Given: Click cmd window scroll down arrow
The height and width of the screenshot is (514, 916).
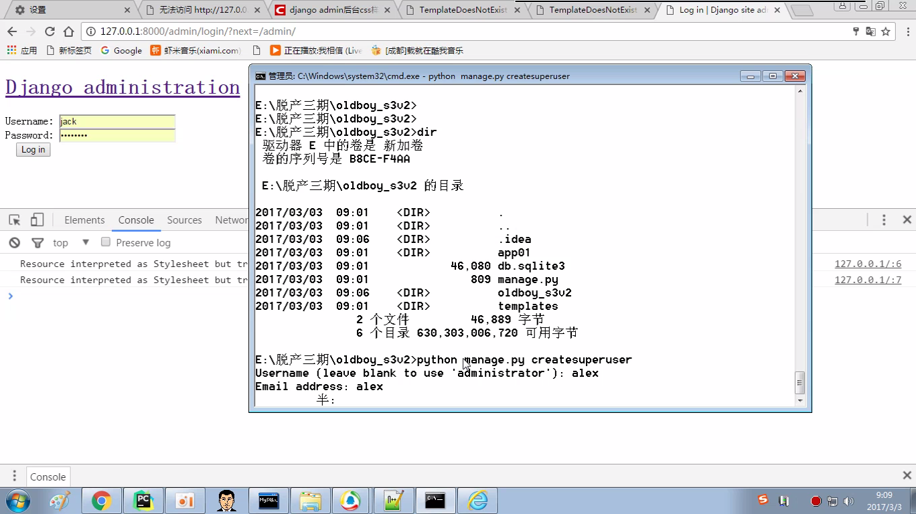Looking at the screenshot, I should [799, 400].
